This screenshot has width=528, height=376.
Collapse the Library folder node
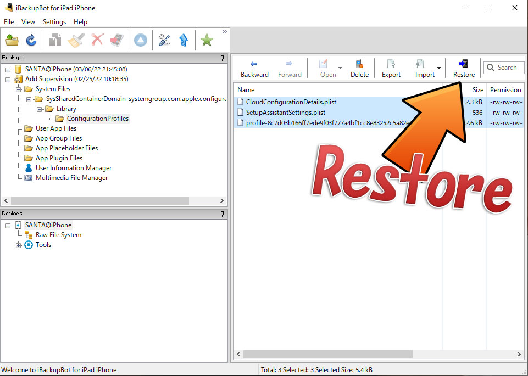[39, 109]
